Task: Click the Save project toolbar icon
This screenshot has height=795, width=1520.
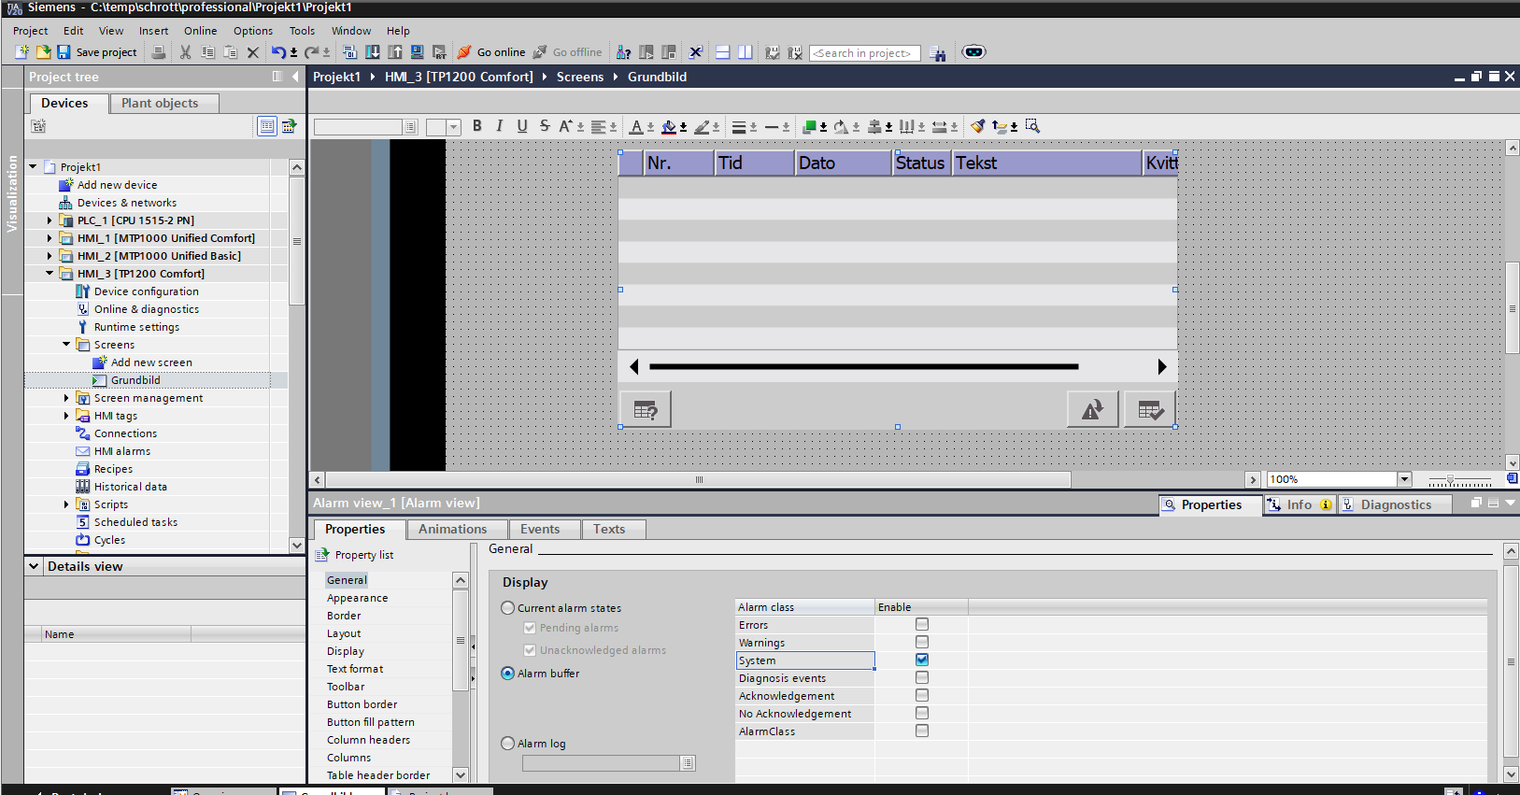Action: [64, 52]
